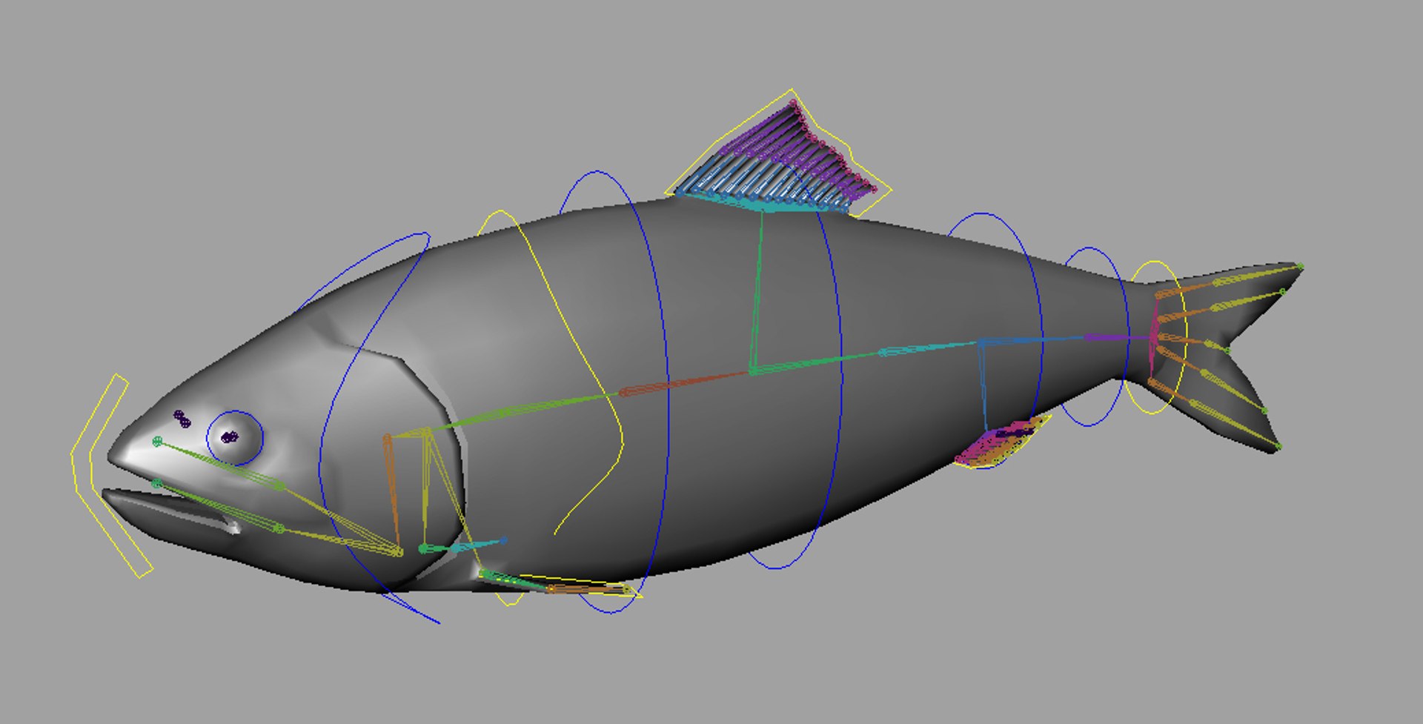Click the top tail fin tip joint
1423x724 pixels.
pos(1300,267)
